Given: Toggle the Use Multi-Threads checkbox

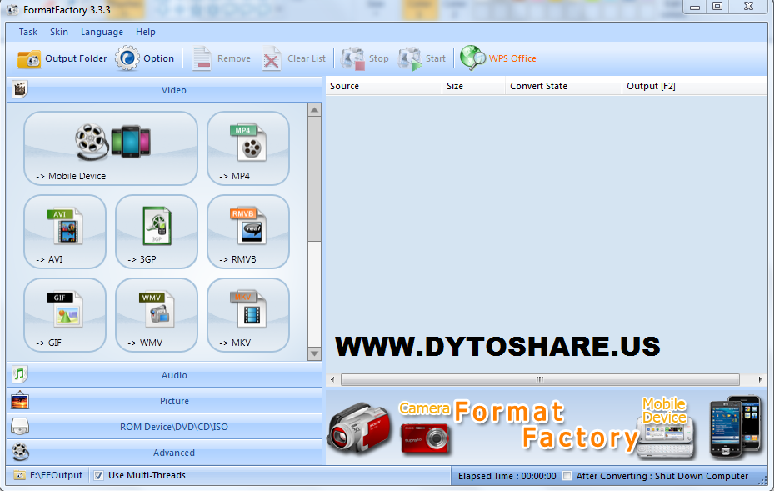Looking at the screenshot, I should point(98,476).
